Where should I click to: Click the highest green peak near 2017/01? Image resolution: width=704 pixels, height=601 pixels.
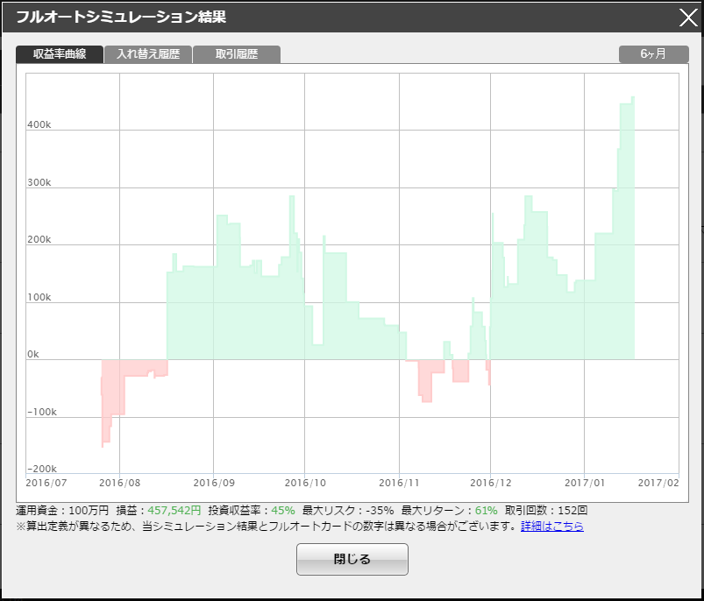coord(632,99)
